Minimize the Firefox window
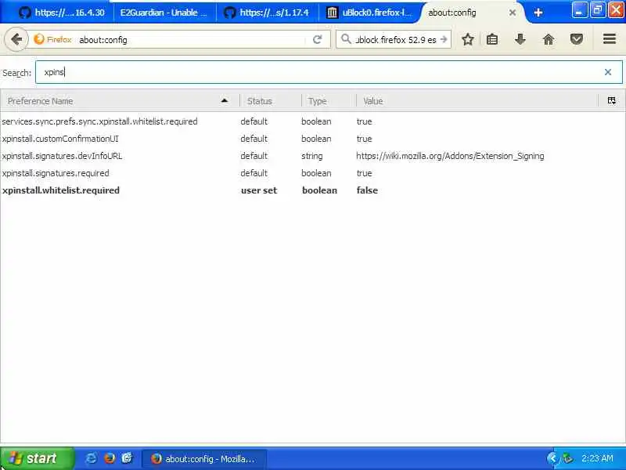The height and width of the screenshot is (470, 626). point(579,10)
